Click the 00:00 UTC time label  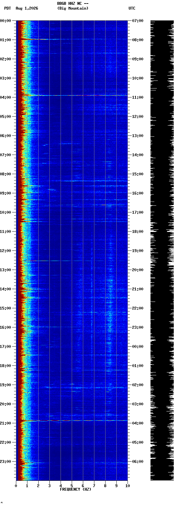pos(138,347)
